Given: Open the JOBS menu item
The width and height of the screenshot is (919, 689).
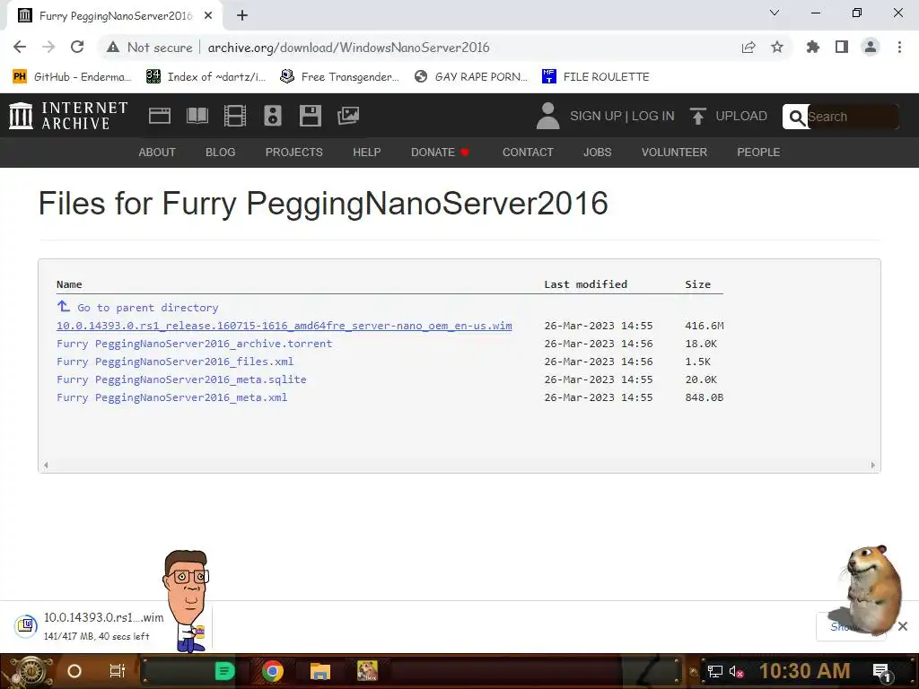Looking at the screenshot, I should tap(597, 153).
